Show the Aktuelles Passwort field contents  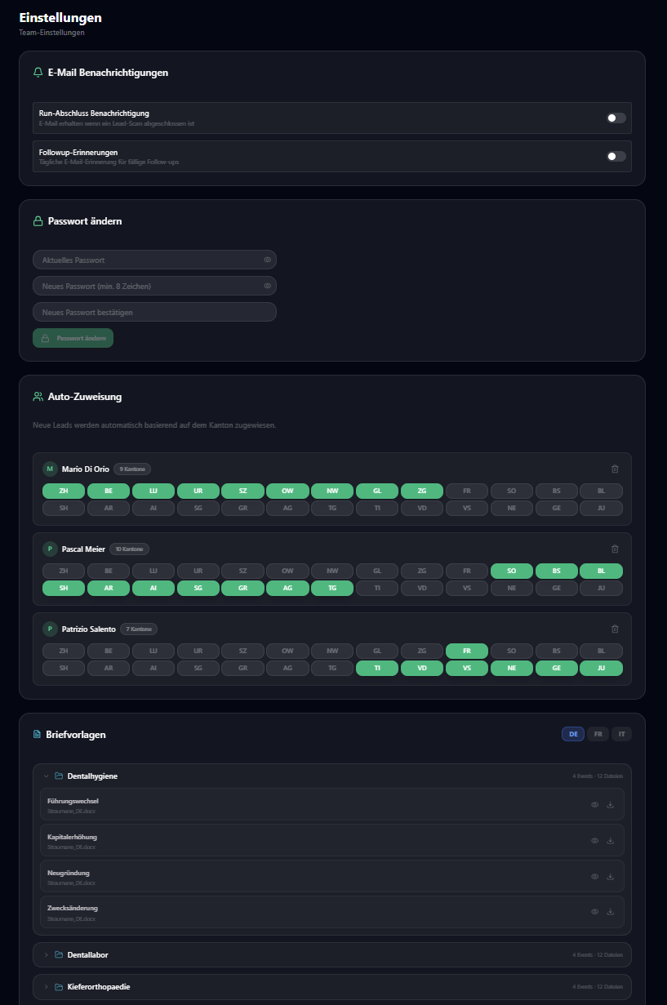[267, 260]
